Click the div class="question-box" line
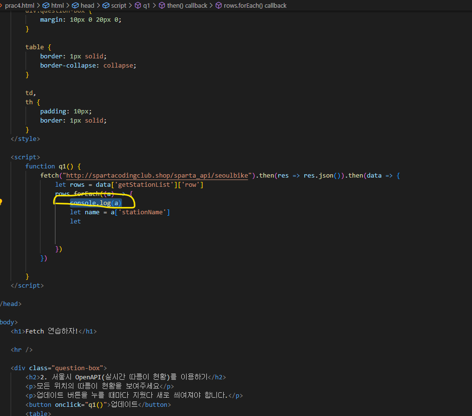Image resolution: width=472 pixels, height=416 pixels. pyautogui.click(x=59, y=368)
